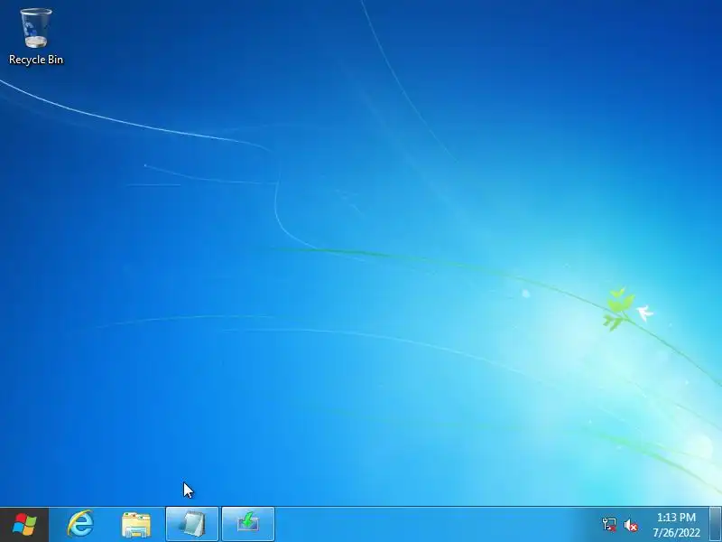Screen dimensions: 722x542
Task: Open the clock showing 1:13 PM
Action: pyautogui.click(x=676, y=525)
